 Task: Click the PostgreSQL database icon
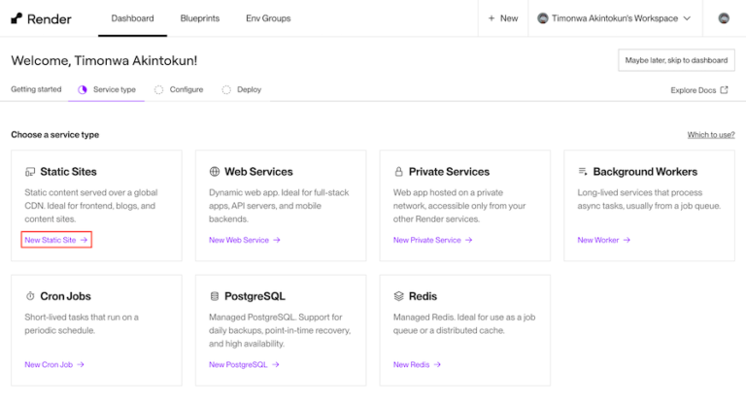(x=214, y=296)
